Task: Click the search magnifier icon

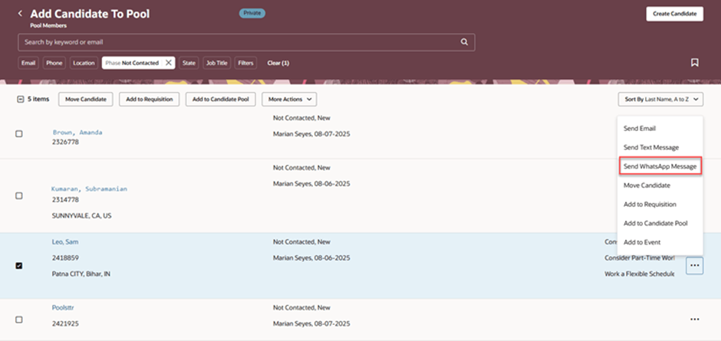Action: point(464,42)
